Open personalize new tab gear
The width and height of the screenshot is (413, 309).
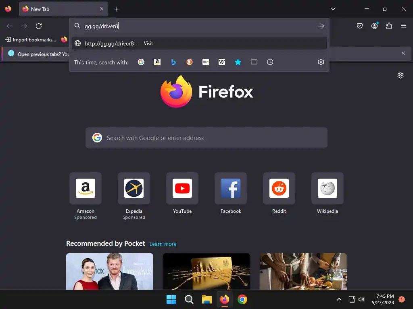tap(400, 75)
